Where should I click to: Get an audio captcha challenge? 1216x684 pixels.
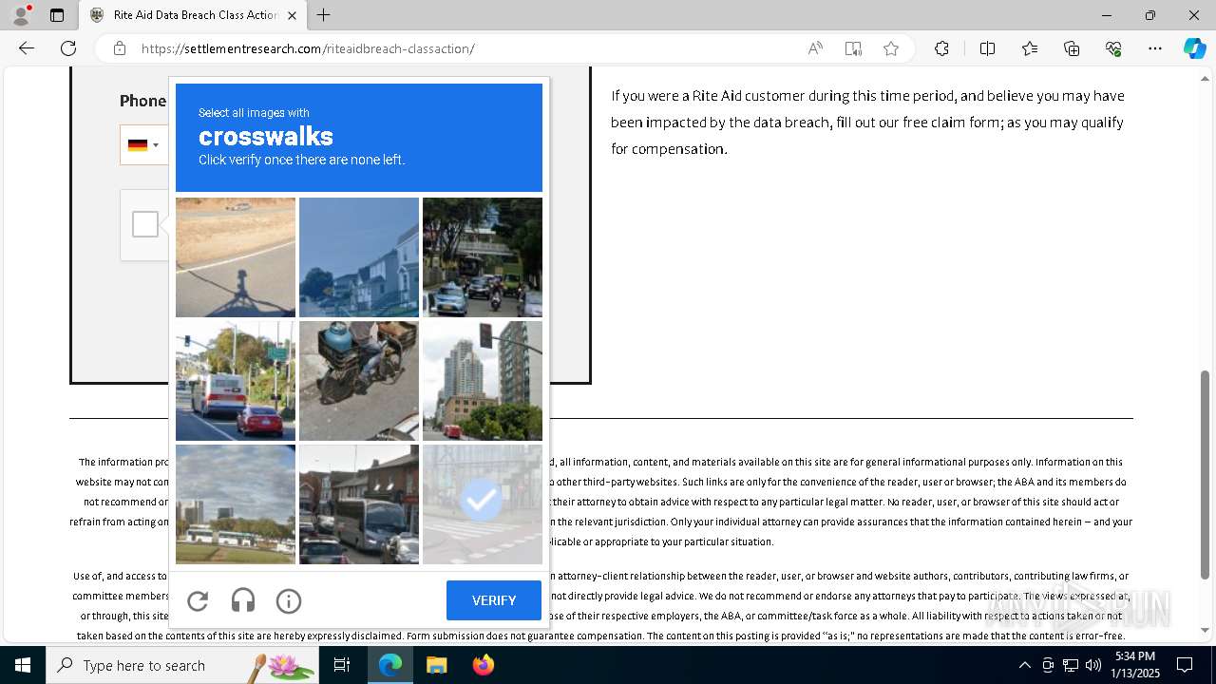click(x=243, y=600)
